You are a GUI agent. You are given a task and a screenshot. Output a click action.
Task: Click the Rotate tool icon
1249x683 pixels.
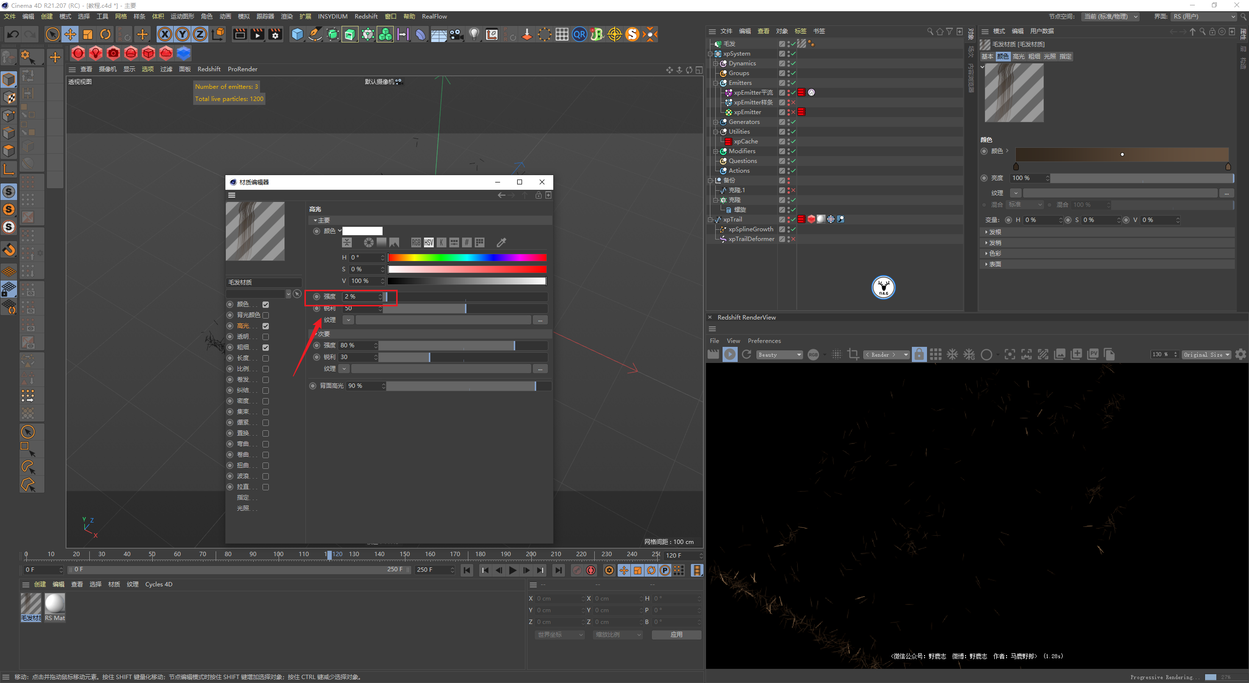pyautogui.click(x=105, y=34)
